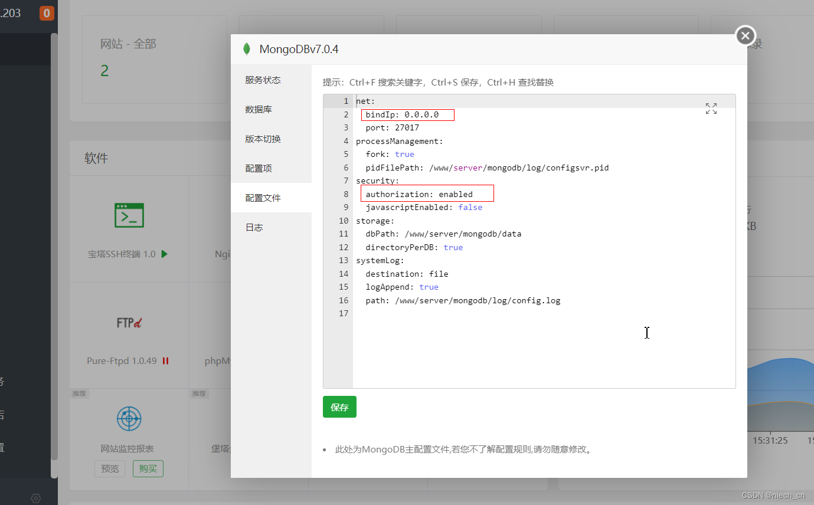This screenshot has width=814, height=505.
Task: Open the 数据库 tab
Action: 271,109
